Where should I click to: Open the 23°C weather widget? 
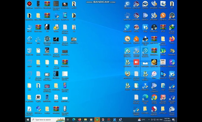141,120
